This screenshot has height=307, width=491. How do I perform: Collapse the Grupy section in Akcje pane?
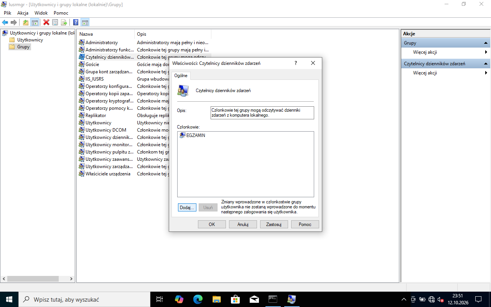486,43
